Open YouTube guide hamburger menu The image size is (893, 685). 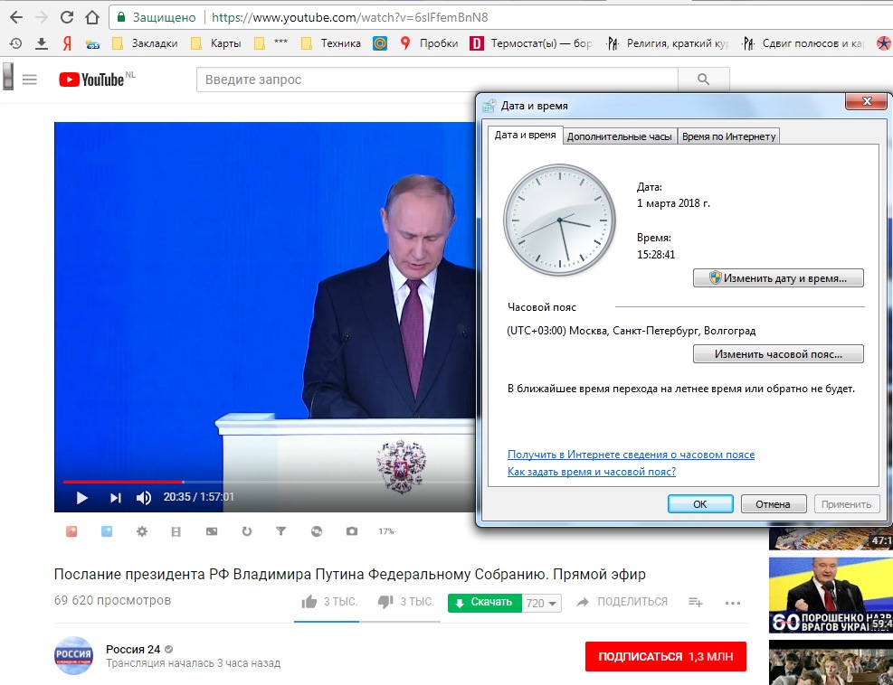[x=29, y=80]
